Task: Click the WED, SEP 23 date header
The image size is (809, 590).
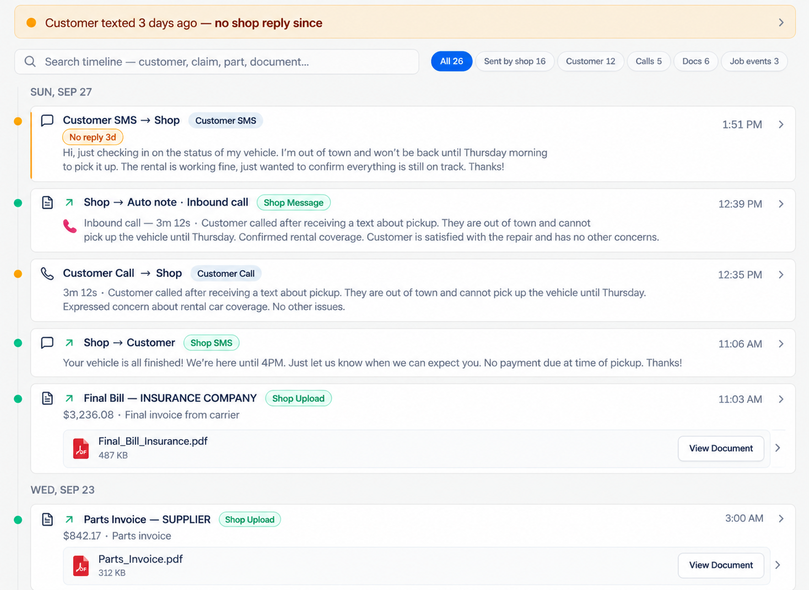Action: [62, 490]
